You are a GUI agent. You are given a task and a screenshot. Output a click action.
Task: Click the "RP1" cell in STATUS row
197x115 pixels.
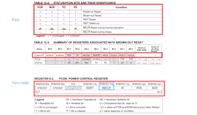point(77,63)
